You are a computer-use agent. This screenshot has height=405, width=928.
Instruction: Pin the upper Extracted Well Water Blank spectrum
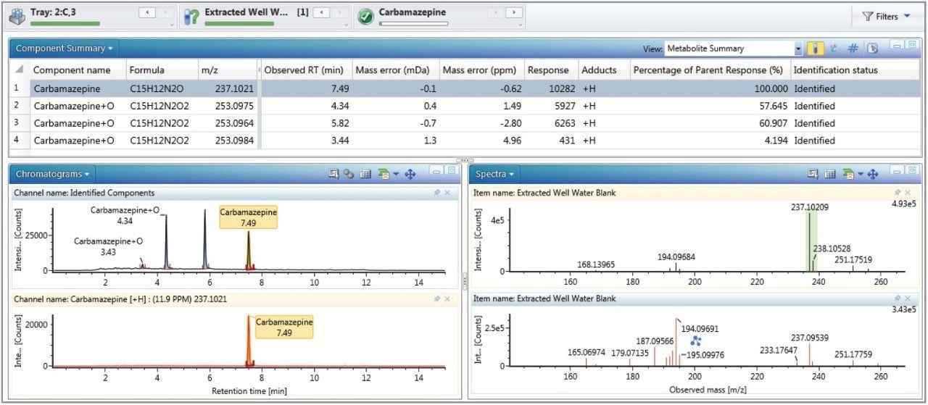(x=898, y=193)
